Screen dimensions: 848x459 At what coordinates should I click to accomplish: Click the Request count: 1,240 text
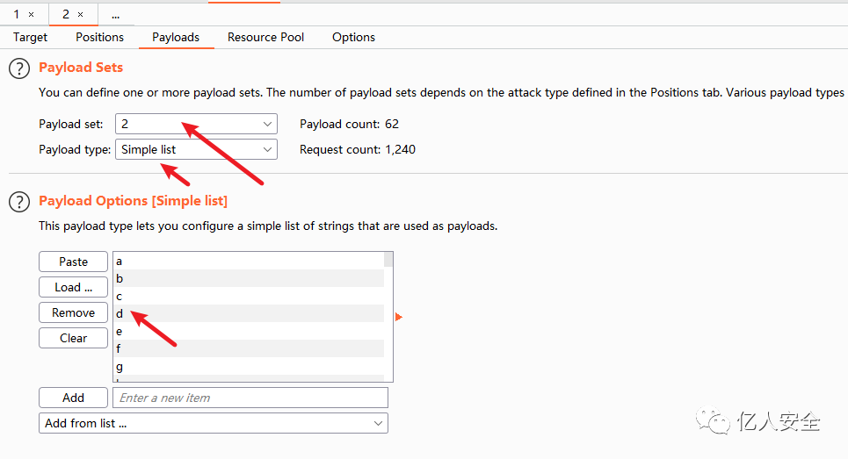coord(358,149)
